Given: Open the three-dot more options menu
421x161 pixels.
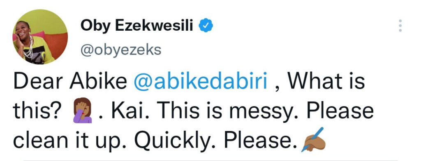Looking at the screenshot, I should pos(400,26).
